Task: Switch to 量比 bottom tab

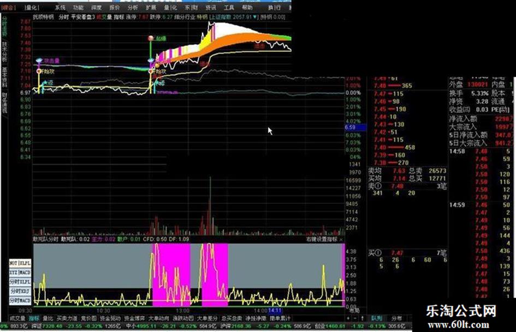Action: click(48, 318)
